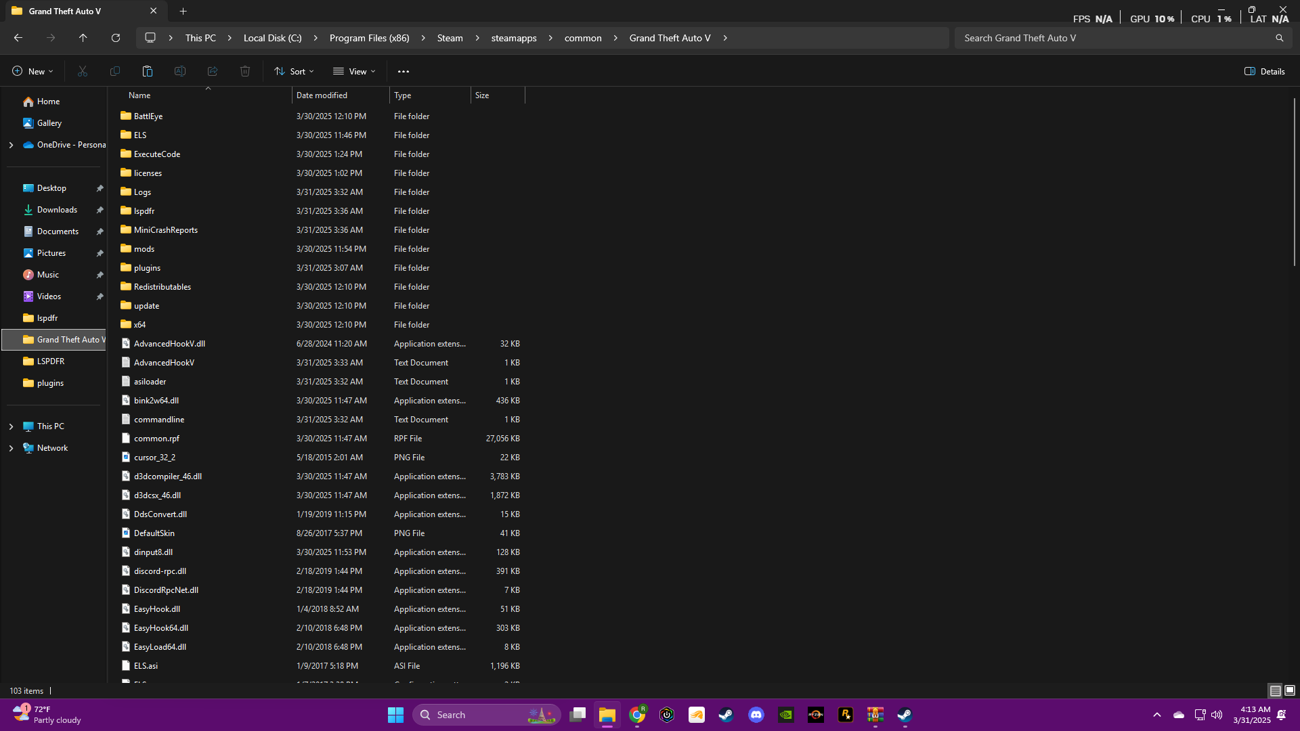Screen dimensions: 1300x731
Task: Switch to large thumbnails view in status bar
Action: tap(1290, 690)
